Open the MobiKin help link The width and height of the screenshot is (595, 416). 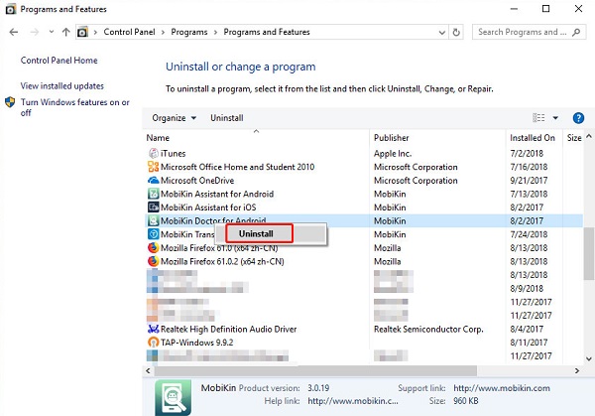353,401
